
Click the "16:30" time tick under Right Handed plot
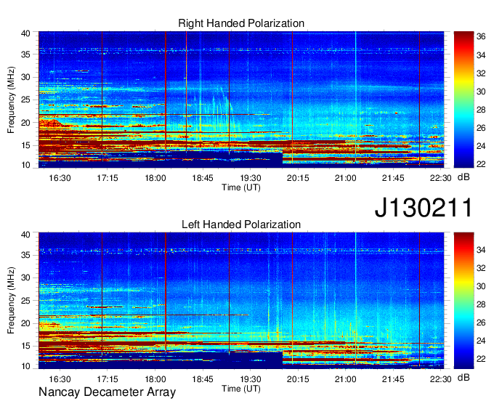pos(60,178)
